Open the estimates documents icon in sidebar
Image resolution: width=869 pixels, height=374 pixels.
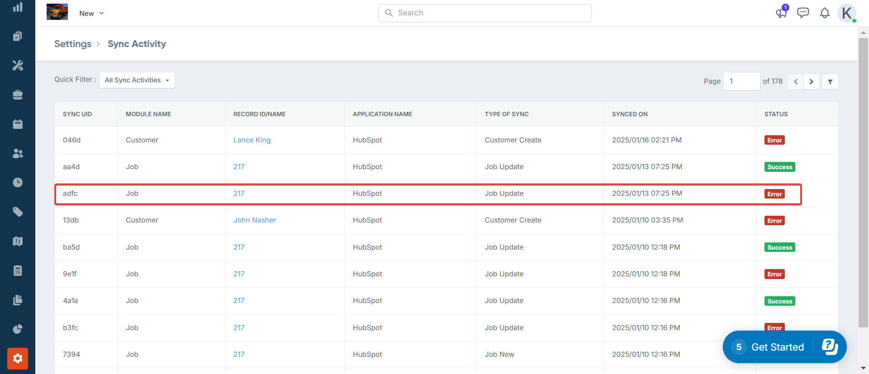[18, 36]
